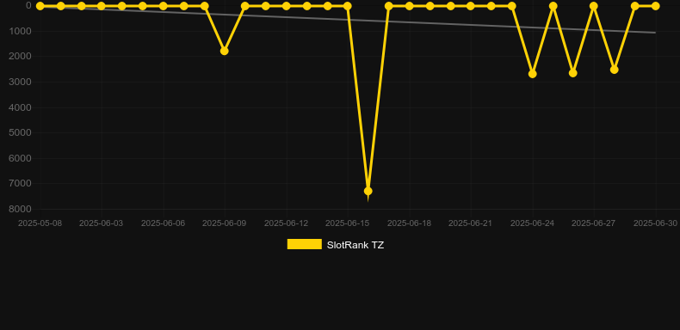Screen dimensions: 680x330
Task: Toggle the SlotRank TZ legend label
Action: click(355, 245)
